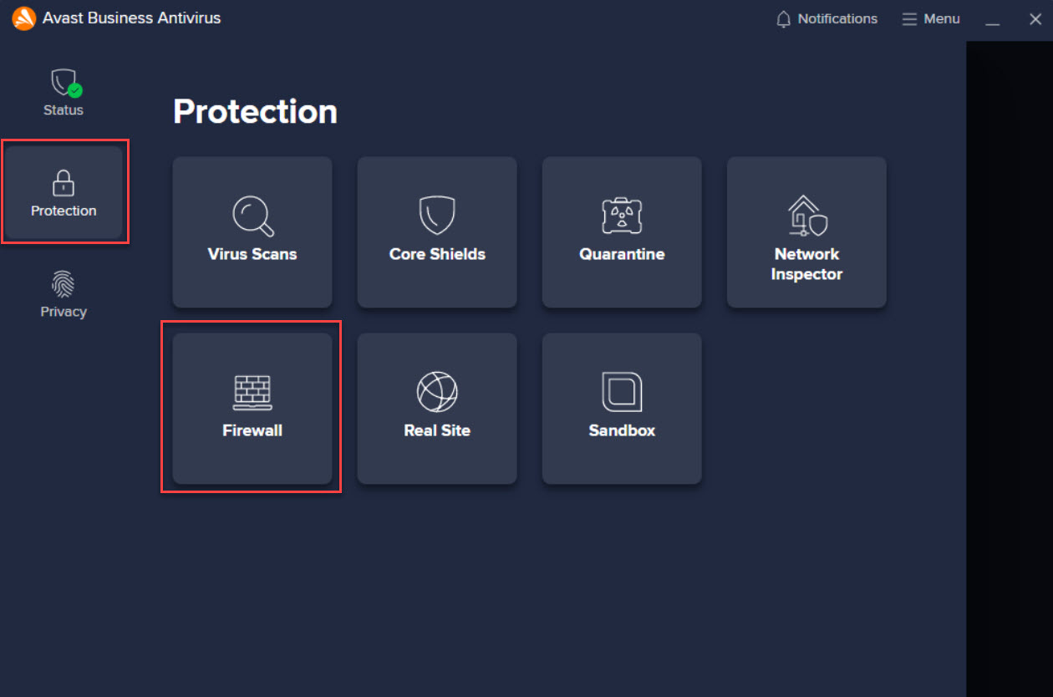The height and width of the screenshot is (697, 1053).
Task: Click the Firewall brick wall icon
Action: (252, 390)
